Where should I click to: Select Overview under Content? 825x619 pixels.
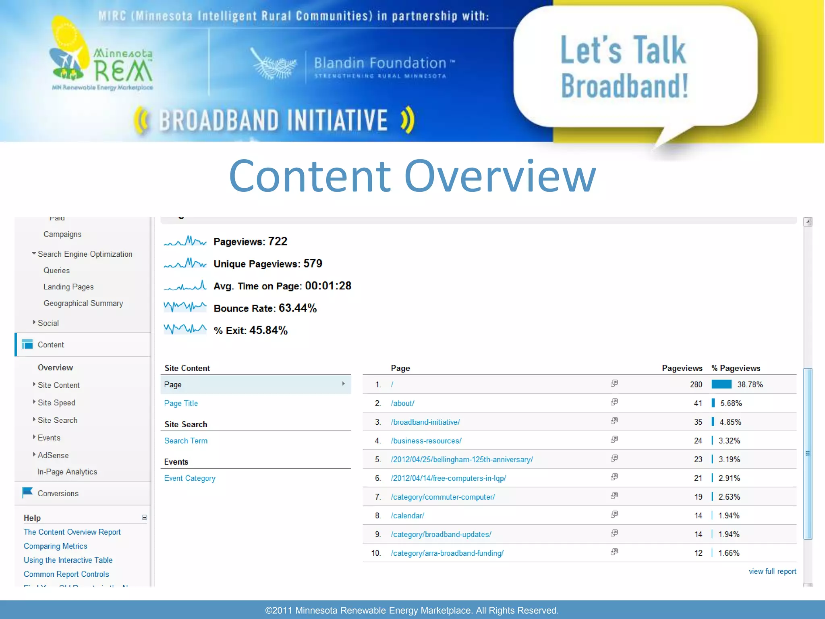55,368
